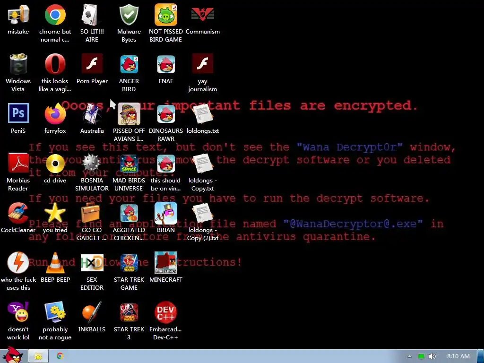This screenshot has height=363, width=484.
Task: Open the furryfox Firefox icon
Action: [55, 114]
